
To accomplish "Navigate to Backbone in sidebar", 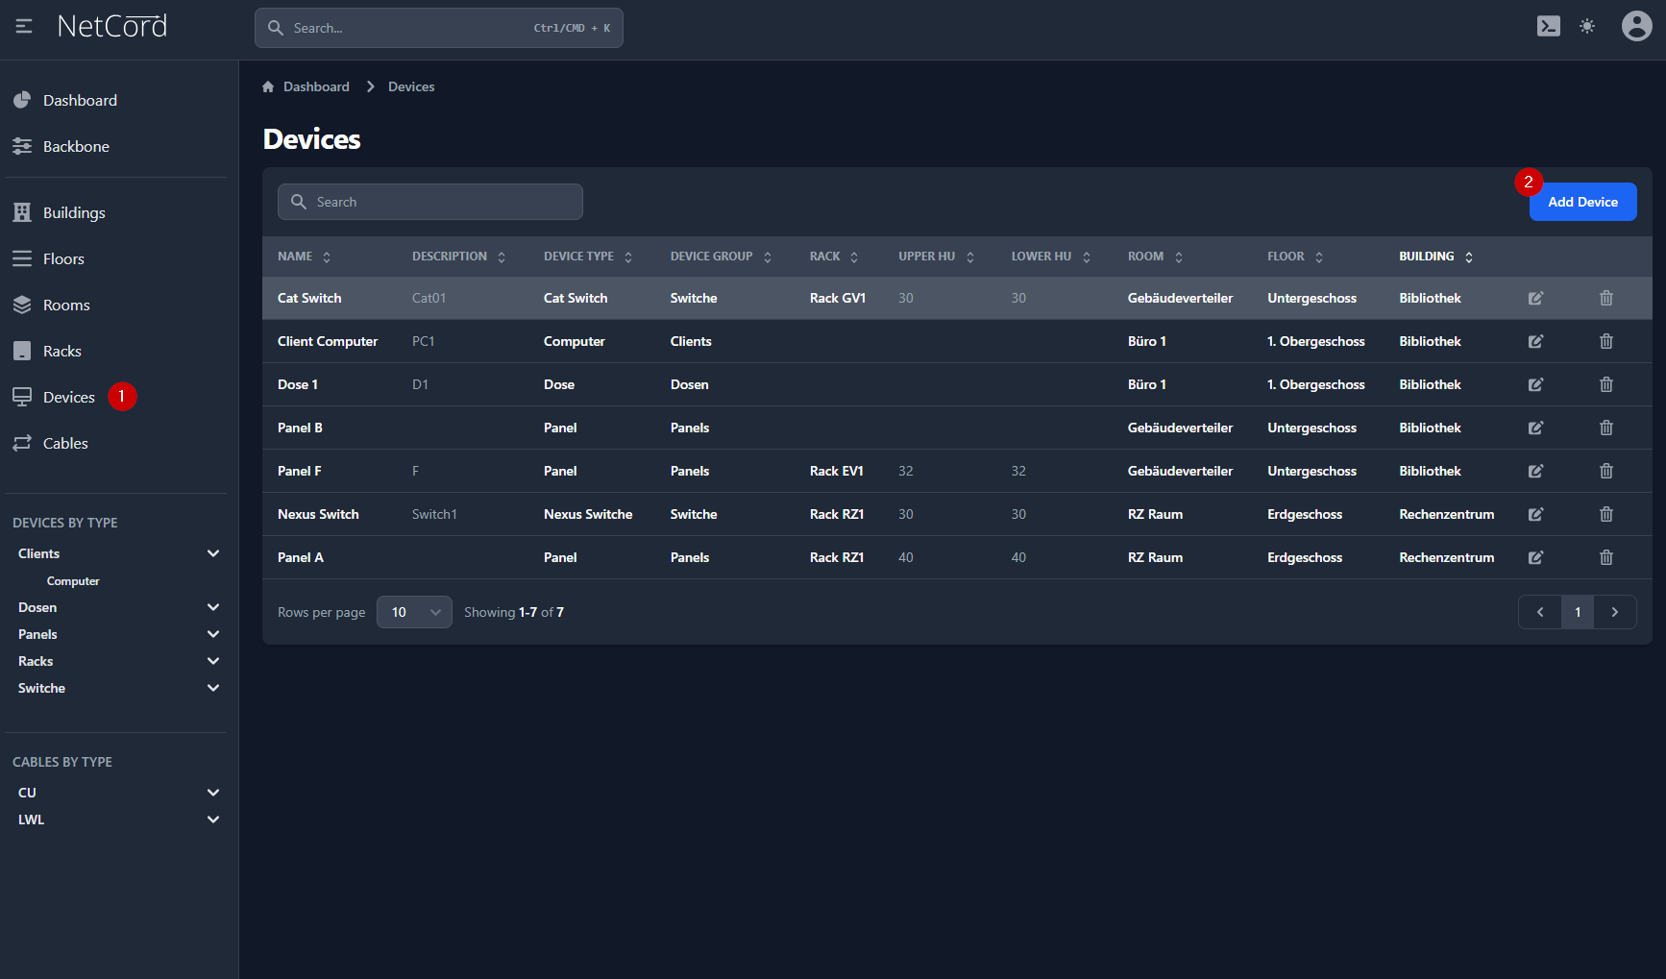I will point(76,147).
